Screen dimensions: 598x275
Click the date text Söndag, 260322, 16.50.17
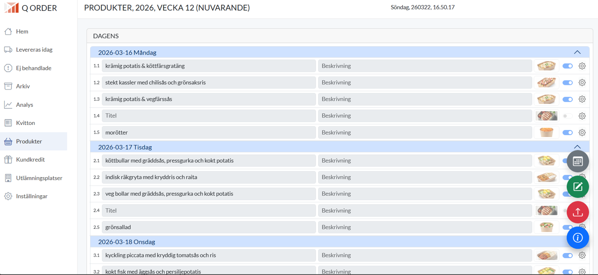423,7
